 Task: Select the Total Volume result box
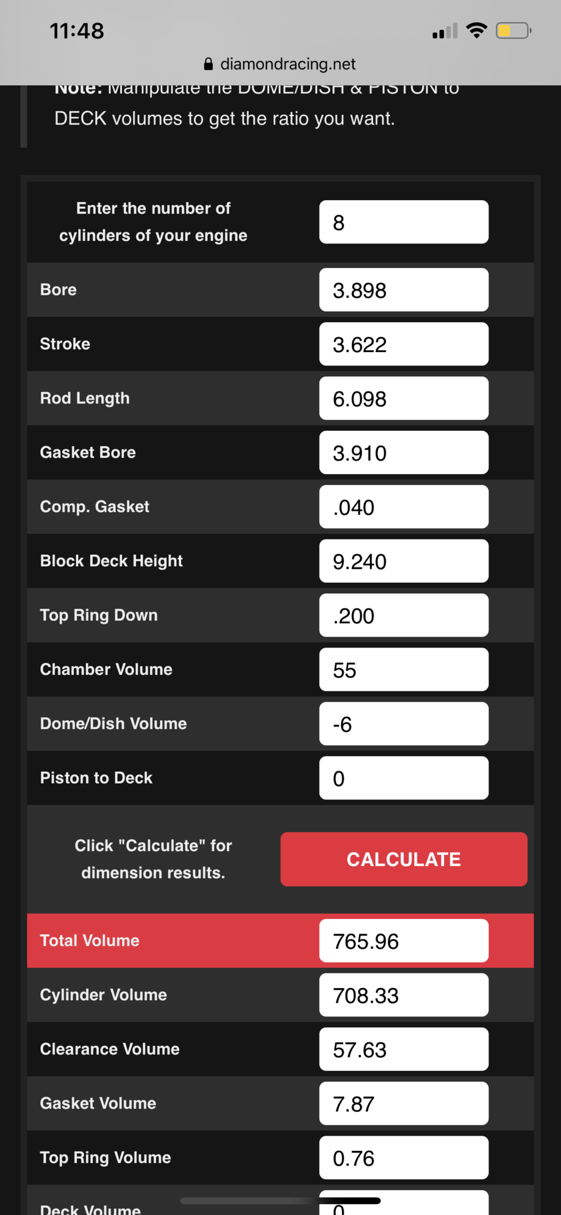coord(404,941)
